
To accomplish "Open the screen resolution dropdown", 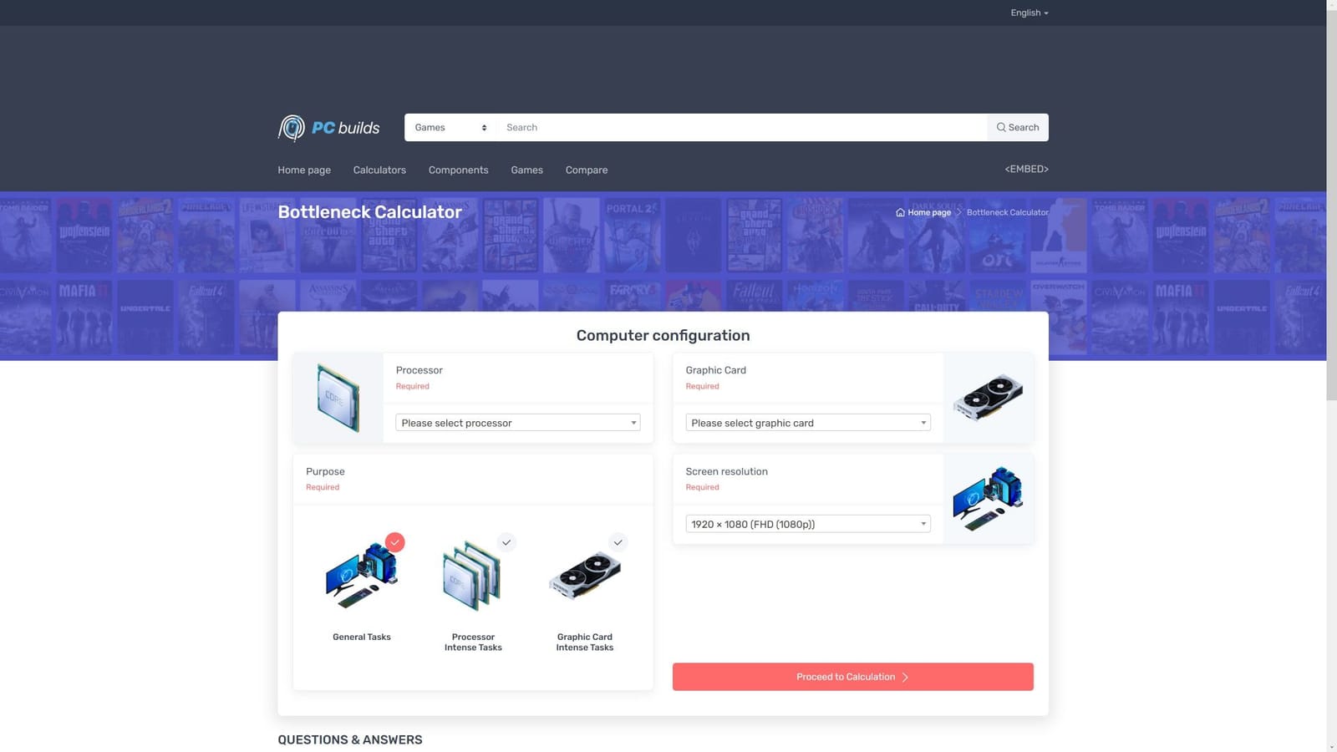I will (x=807, y=524).
